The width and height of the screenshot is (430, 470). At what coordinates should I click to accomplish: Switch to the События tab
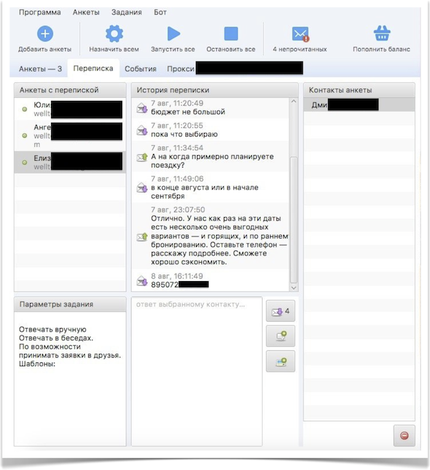pos(141,69)
